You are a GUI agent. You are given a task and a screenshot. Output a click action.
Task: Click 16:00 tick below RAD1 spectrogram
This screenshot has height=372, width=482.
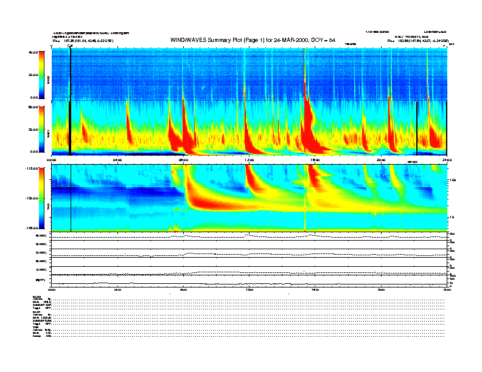tap(315, 160)
